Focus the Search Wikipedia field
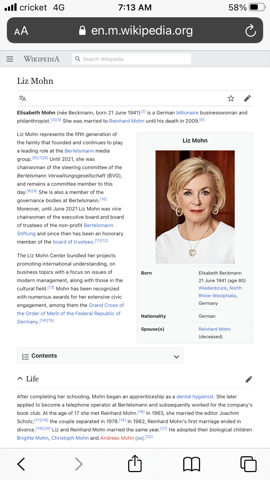Viewport: 270px width, 480px height. [132, 59]
